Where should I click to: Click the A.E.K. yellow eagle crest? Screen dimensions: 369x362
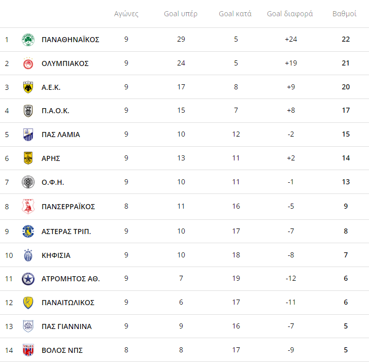[28, 87]
